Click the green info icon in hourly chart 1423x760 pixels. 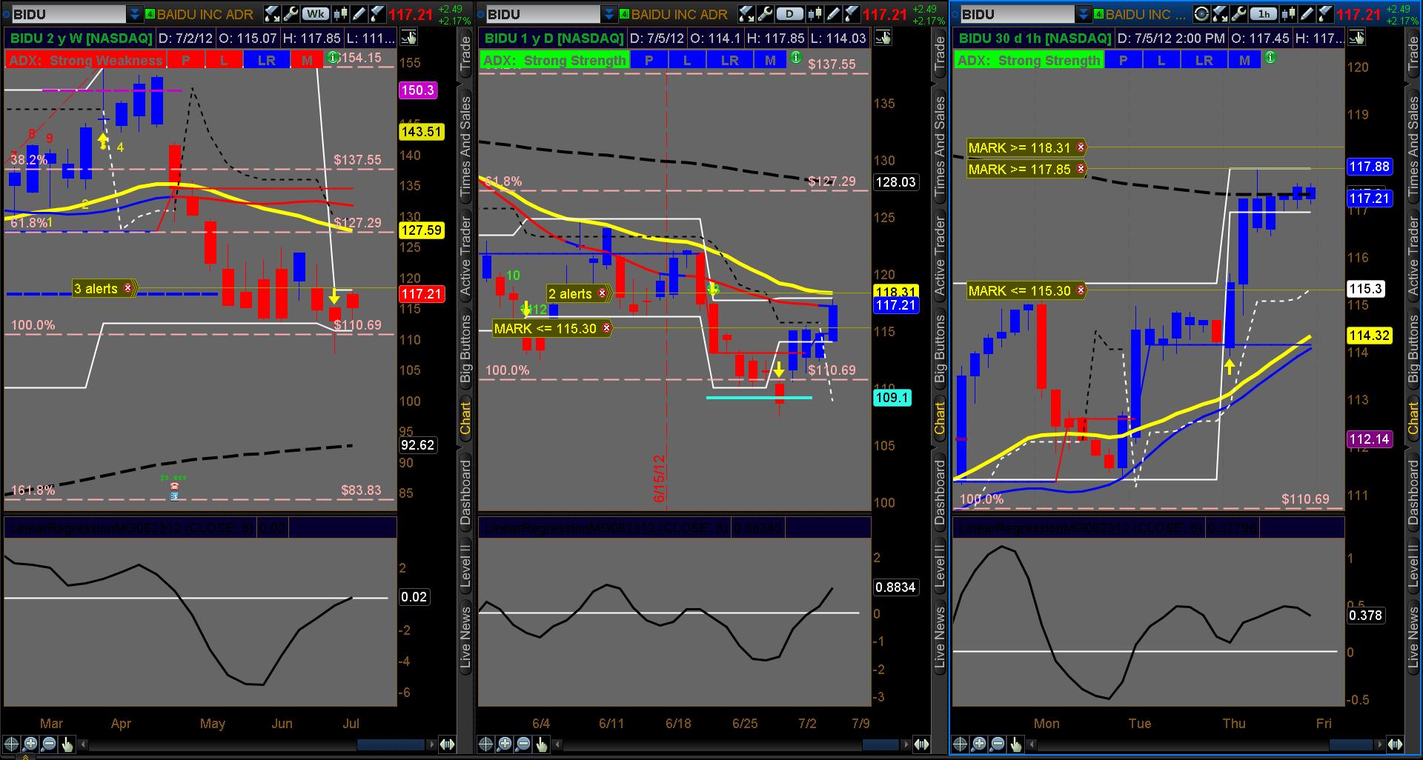tap(1270, 58)
